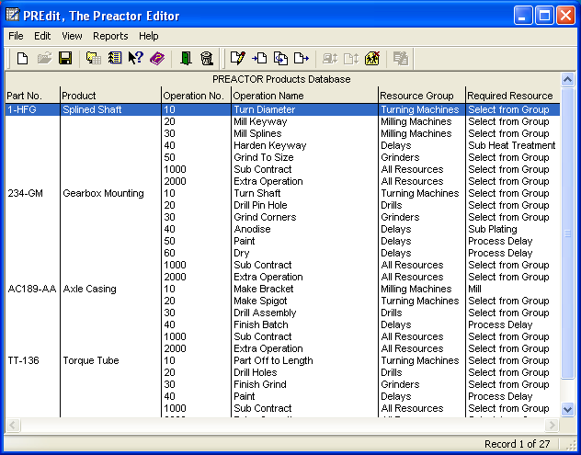Open the File menu
This screenshot has width=581, height=455.
coord(16,36)
